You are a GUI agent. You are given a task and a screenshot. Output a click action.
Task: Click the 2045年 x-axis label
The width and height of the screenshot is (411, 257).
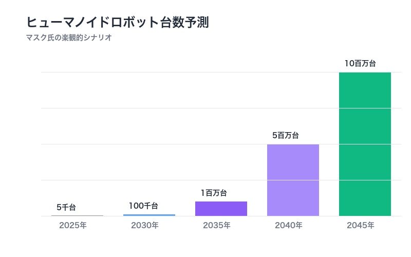pos(361,225)
